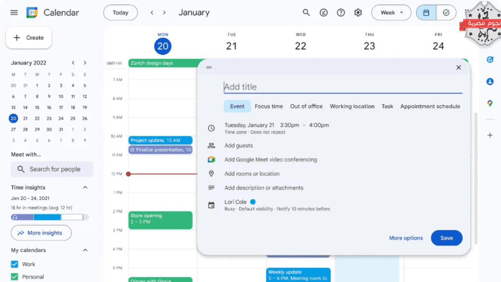Open the Help question mark icon

pos(341,13)
